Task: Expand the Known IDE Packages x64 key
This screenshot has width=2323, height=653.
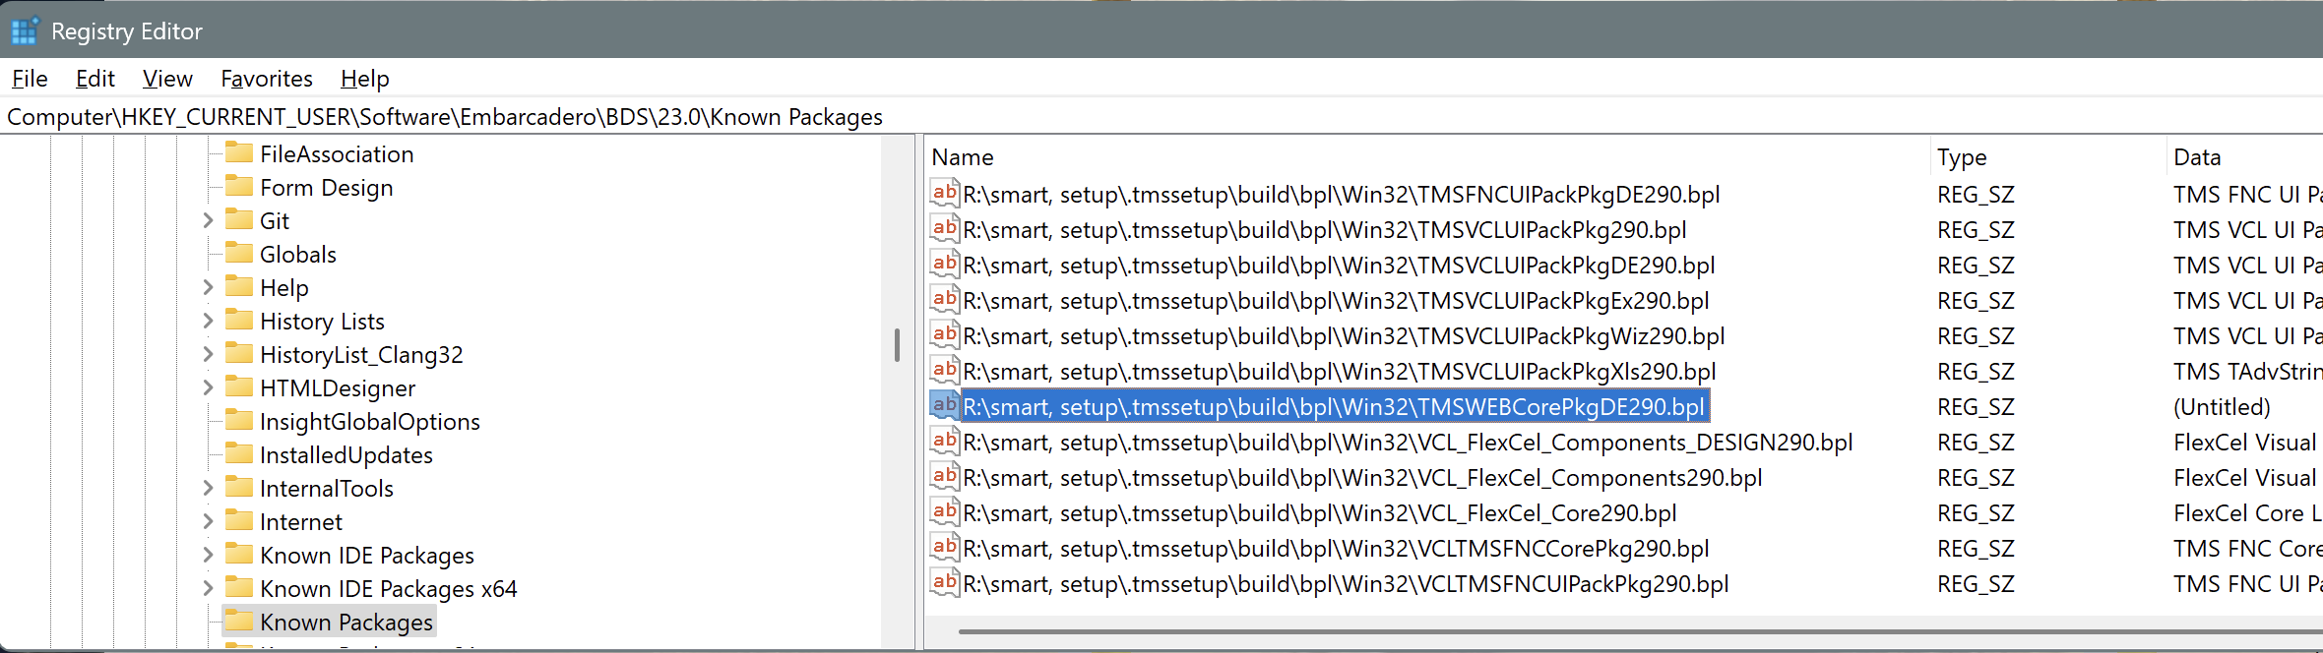Action: [x=208, y=589]
